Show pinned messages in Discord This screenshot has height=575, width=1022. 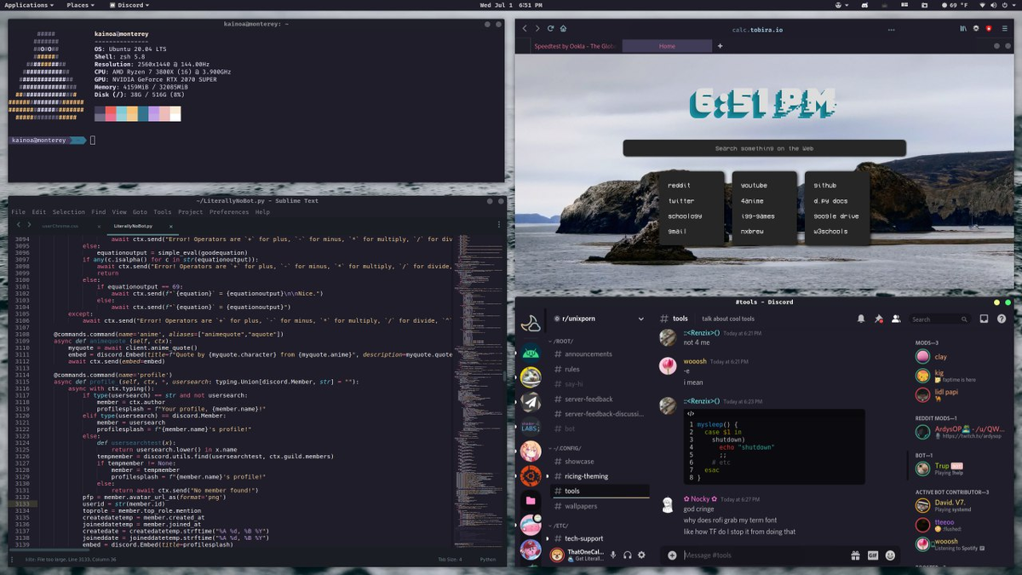(x=878, y=319)
